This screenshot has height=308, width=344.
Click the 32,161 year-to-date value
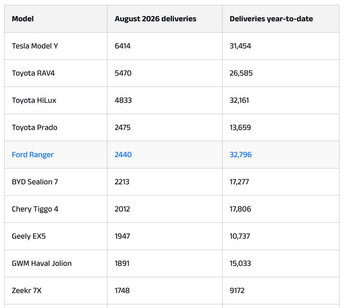239,101
